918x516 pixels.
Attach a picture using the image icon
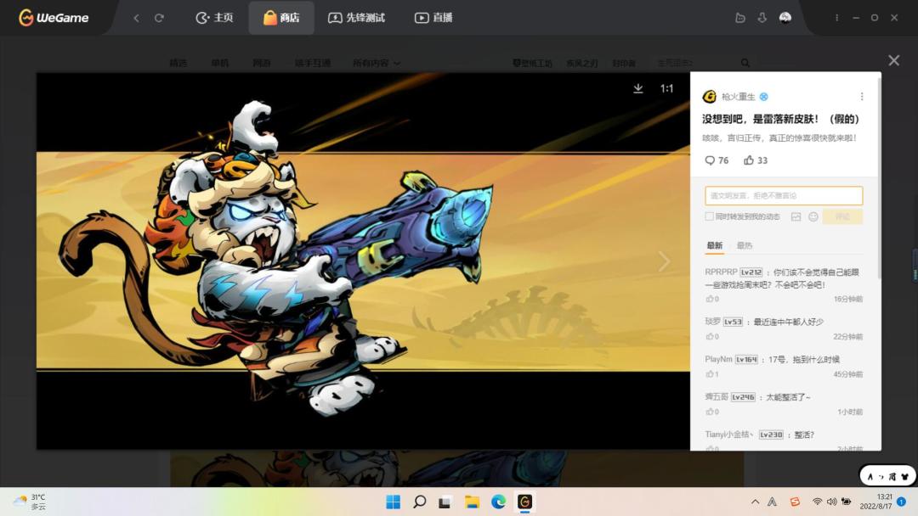tap(796, 216)
